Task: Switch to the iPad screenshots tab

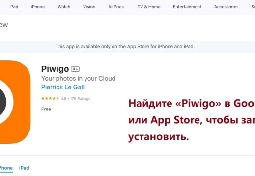Action: coord(24,168)
